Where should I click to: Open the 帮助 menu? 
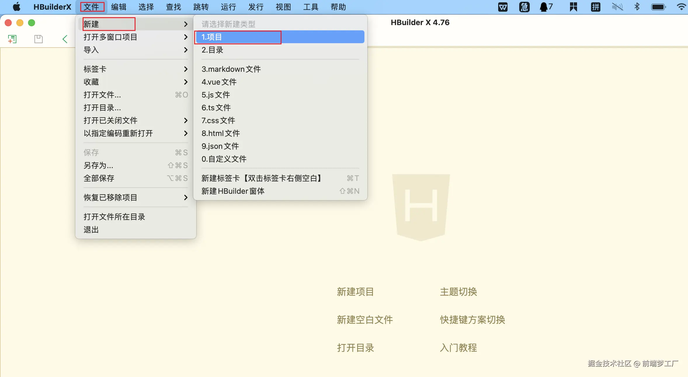338,7
